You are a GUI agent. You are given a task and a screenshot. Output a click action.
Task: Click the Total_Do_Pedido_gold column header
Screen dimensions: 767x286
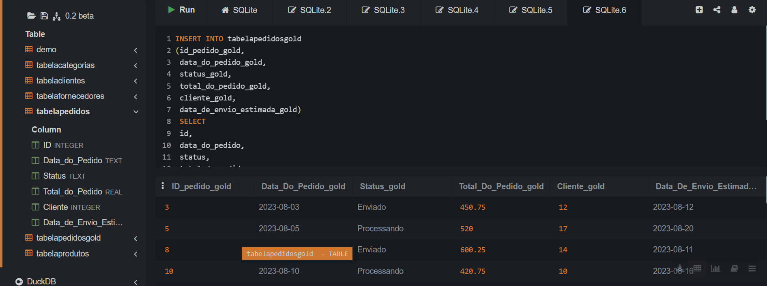(501, 186)
